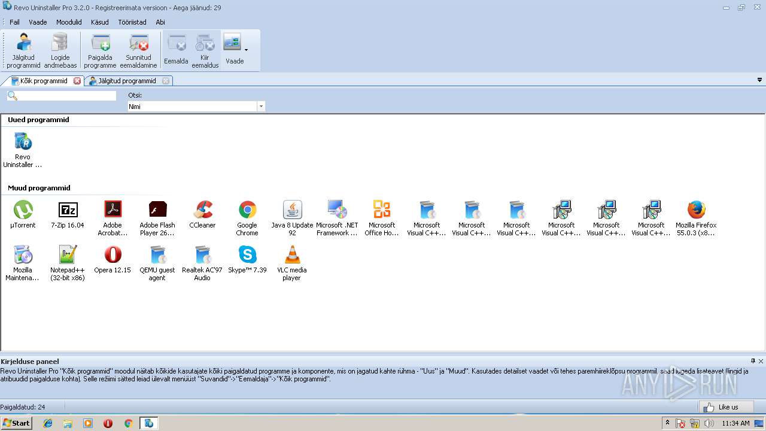
Task: Open the Windows Start menu
Action: [x=16, y=423]
